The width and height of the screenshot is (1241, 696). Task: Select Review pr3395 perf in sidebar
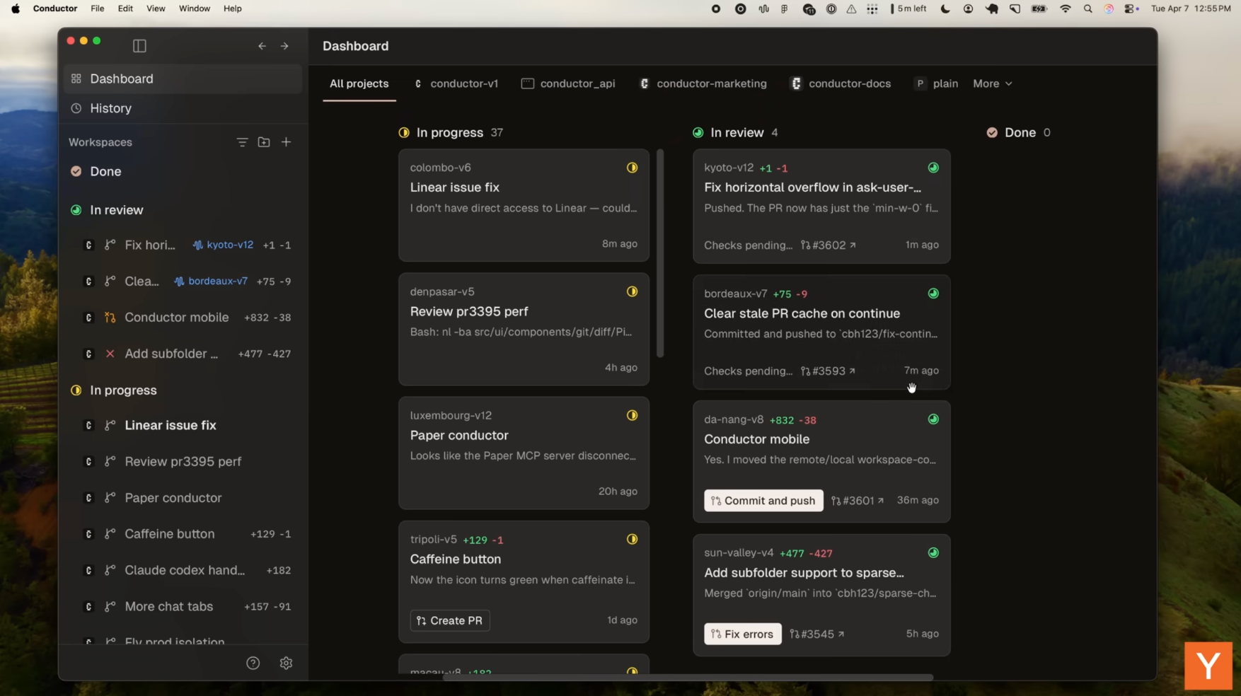tap(183, 462)
